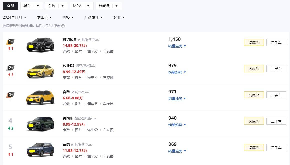Viewport: 290px width, 165px height.
Task: Open 懂车分 link for 智跑
Action: pyautogui.click(x=92, y=156)
